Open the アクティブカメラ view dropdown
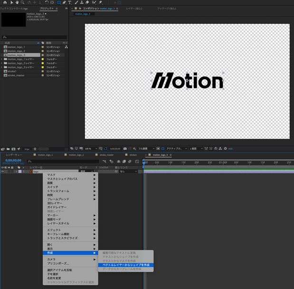Screen dimensions: 294x289 tap(177, 149)
